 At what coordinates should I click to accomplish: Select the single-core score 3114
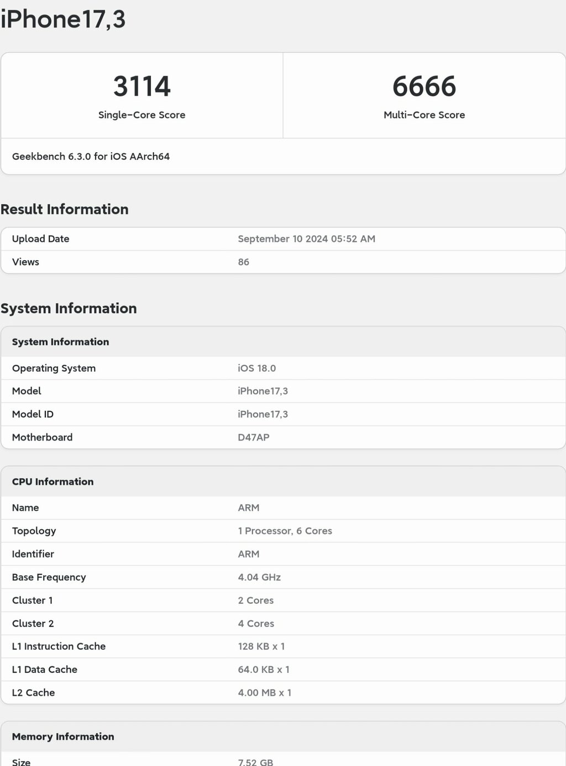tap(141, 86)
